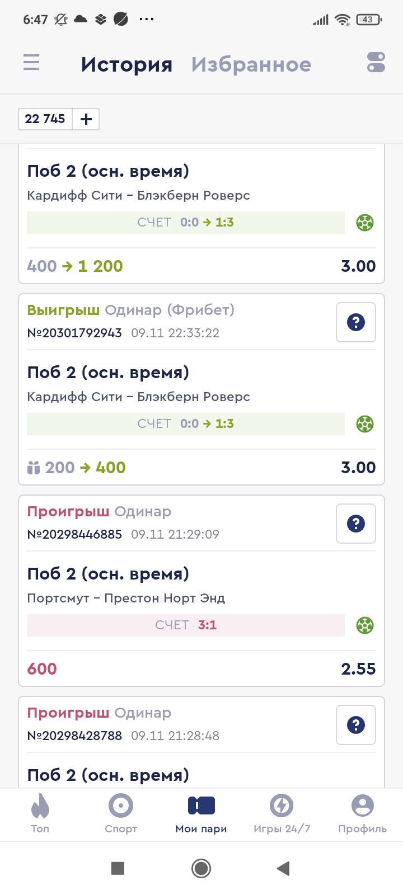
Task: Open the hamburger menu
Action: point(31,62)
